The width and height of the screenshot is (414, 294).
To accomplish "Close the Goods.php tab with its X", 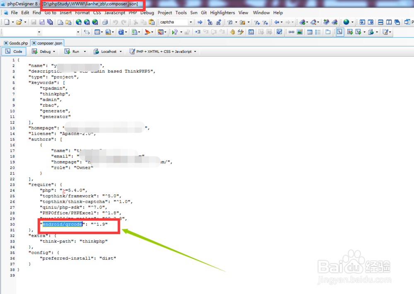I will [6, 43].
